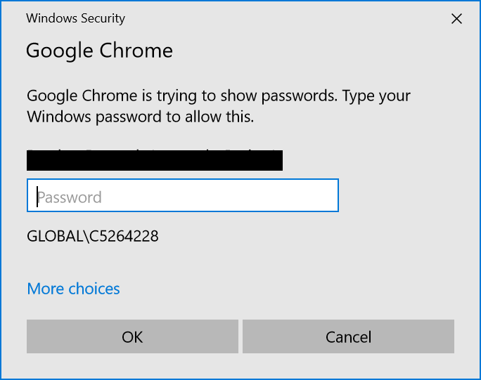Dismiss the password prompt using Cancel
The image size is (481, 380).
348,337
